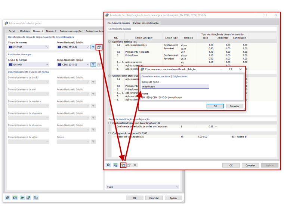
Task: Click filter icon for Dimensionamento de betão annex
Action: pyautogui.click(x=93, y=82)
